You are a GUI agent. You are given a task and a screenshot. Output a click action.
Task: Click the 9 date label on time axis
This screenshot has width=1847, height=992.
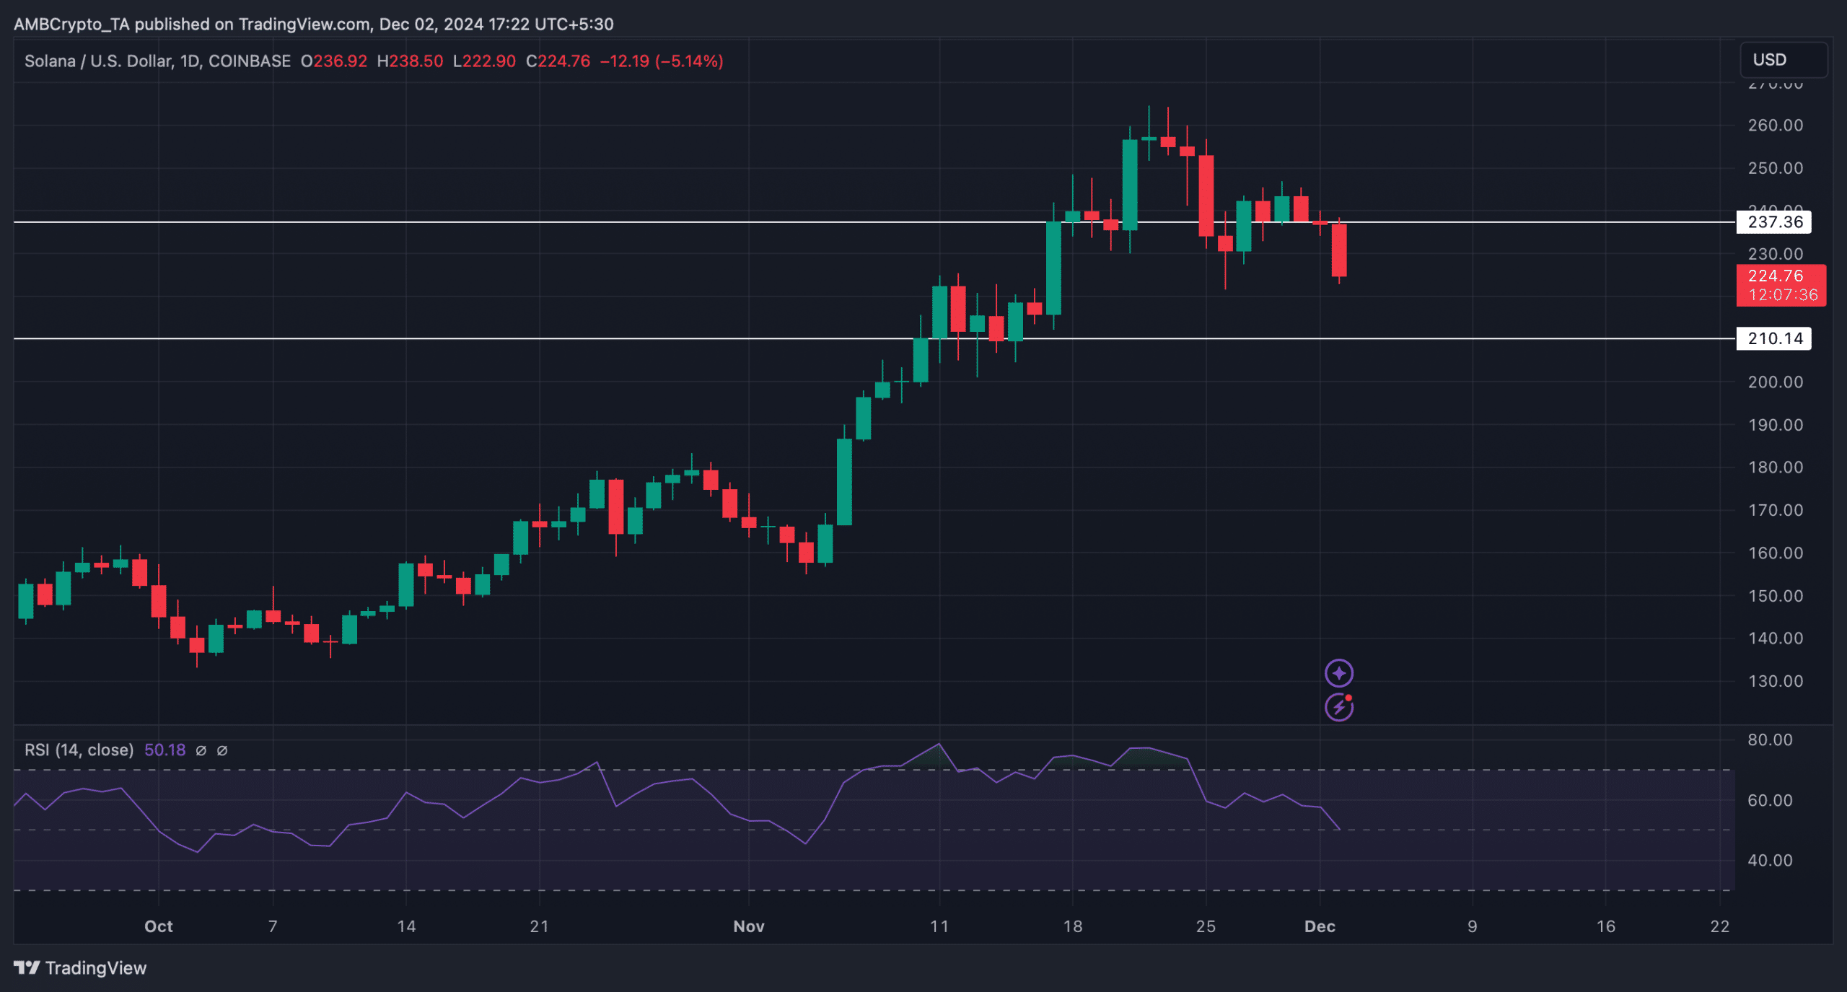[1473, 926]
